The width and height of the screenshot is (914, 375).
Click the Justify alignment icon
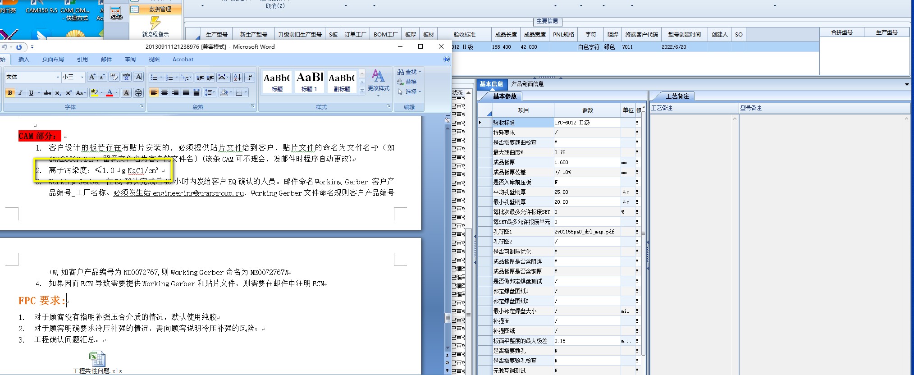click(186, 92)
